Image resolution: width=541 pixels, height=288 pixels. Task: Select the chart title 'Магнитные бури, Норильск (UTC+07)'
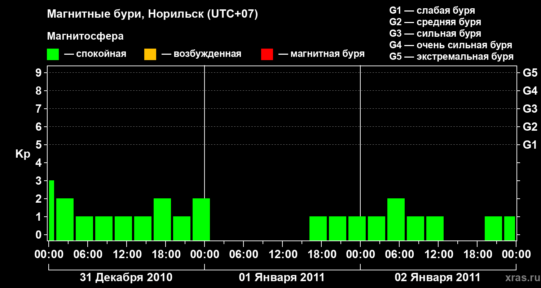point(153,14)
